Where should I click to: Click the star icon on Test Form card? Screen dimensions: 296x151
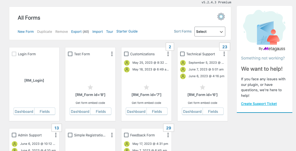pyautogui.click(x=90, y=87)
